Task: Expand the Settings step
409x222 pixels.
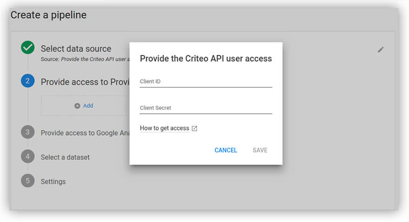Action: [x=53, y=182]
